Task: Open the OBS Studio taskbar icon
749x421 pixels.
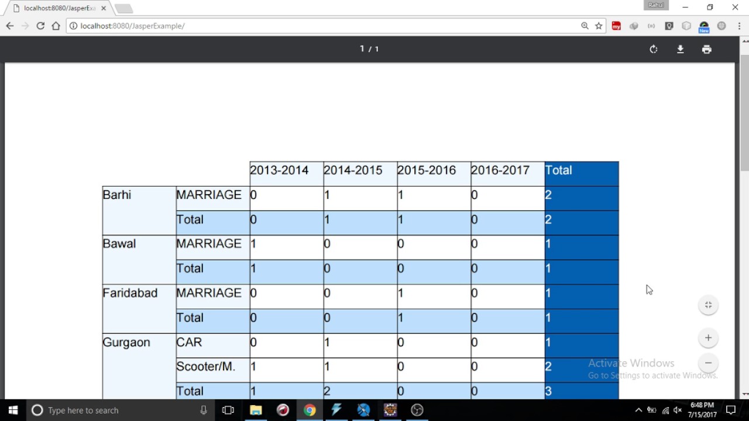Action: point(417,410)
